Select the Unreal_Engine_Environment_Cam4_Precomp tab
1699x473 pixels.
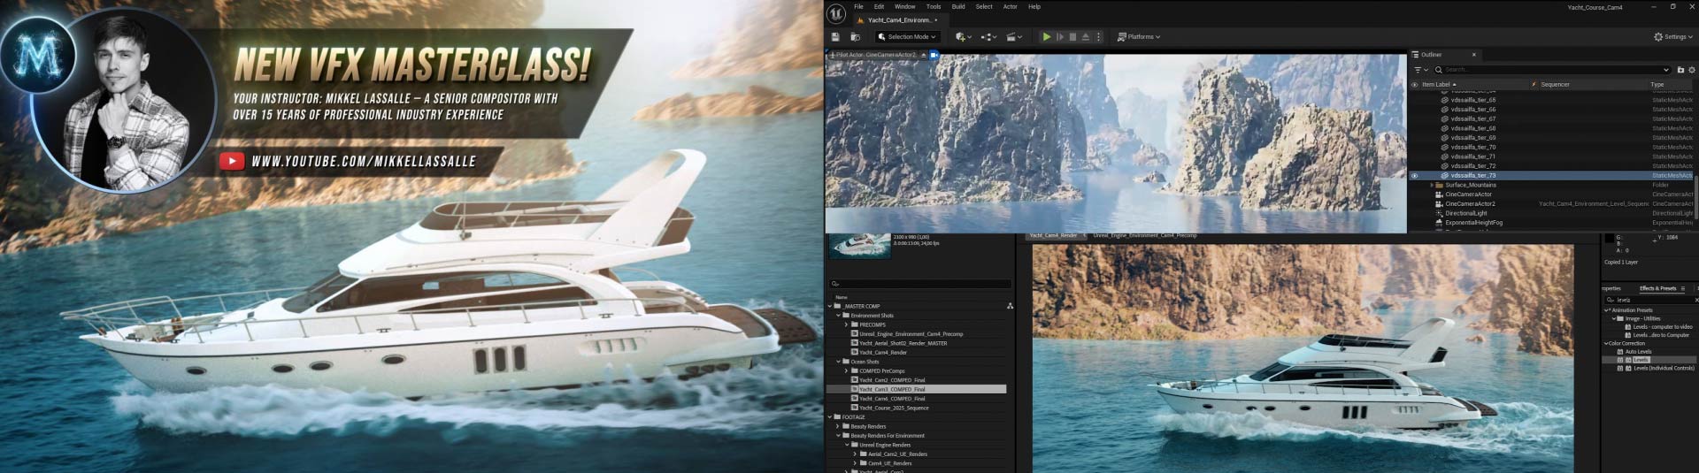1144,236
